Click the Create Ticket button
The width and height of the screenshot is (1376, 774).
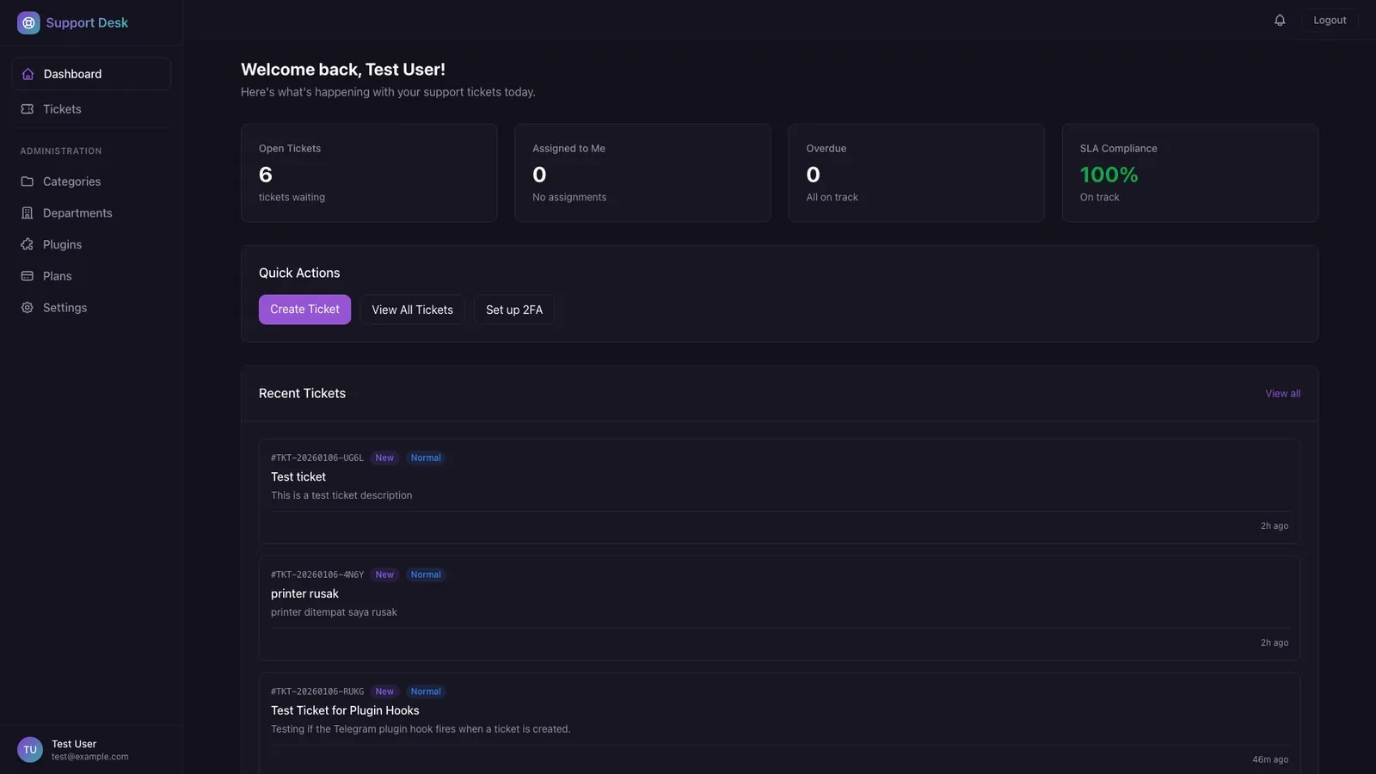point(304,310)
